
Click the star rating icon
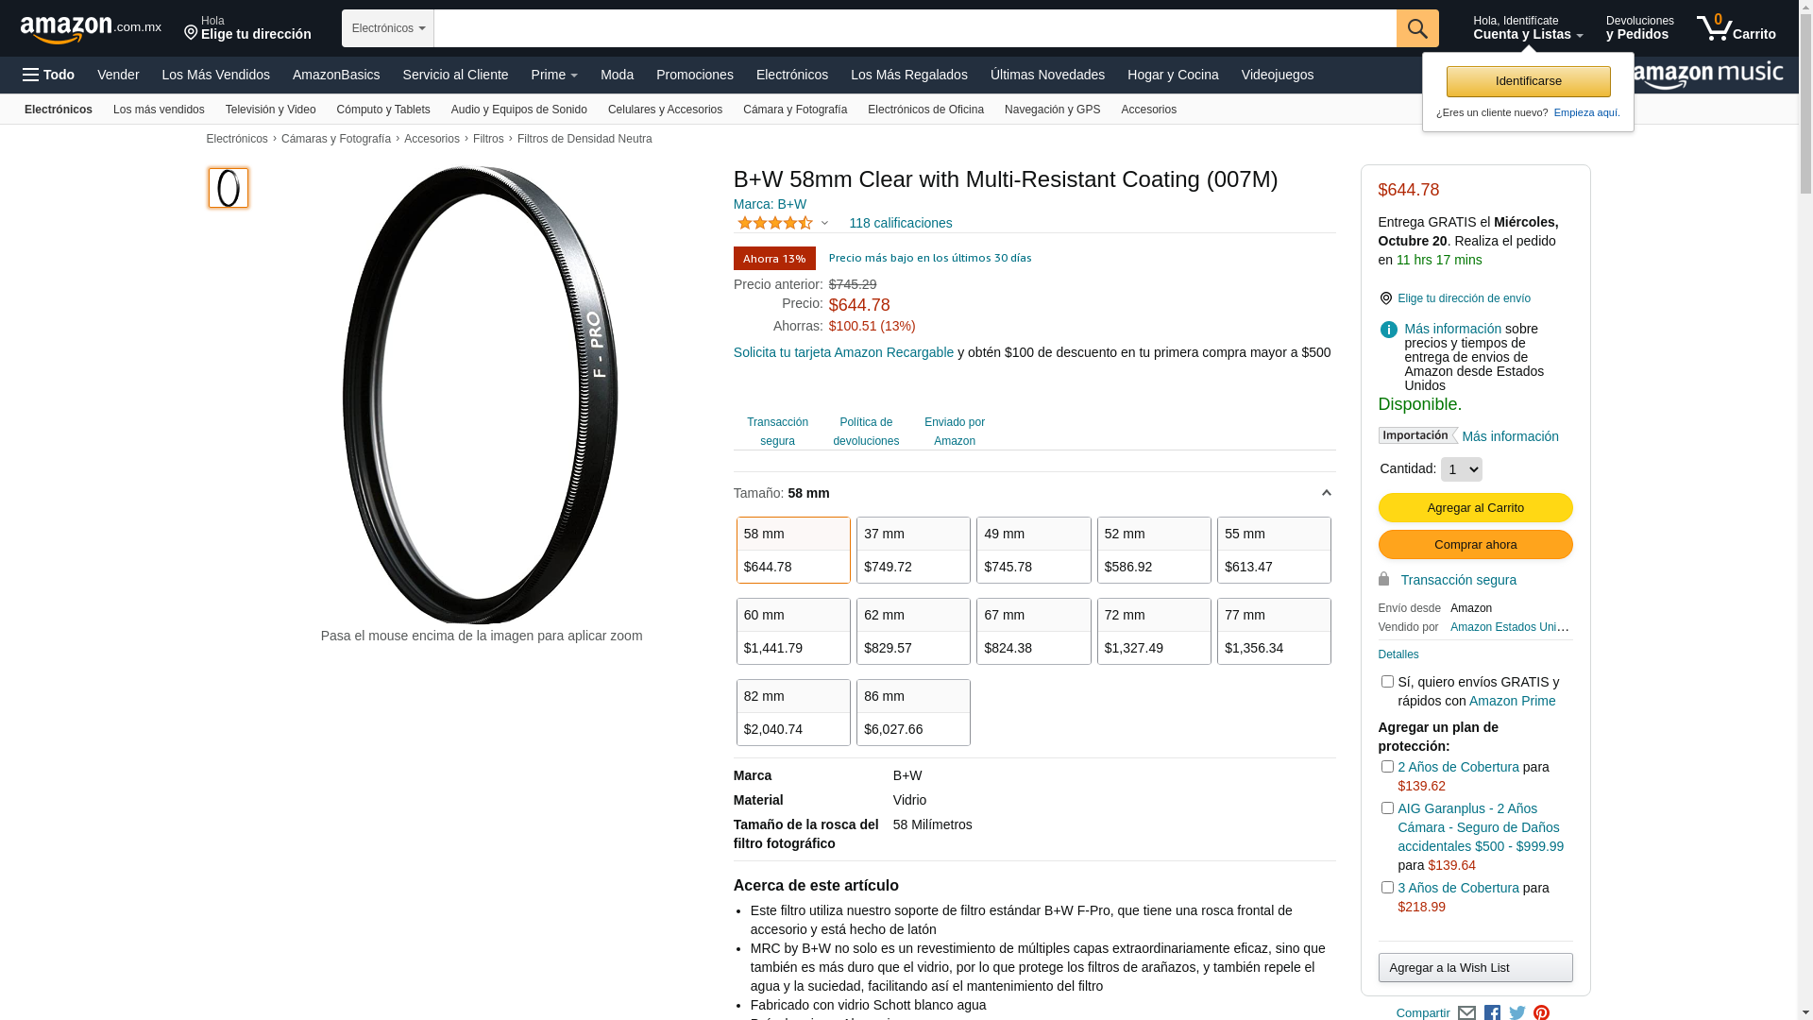point(775,223)
